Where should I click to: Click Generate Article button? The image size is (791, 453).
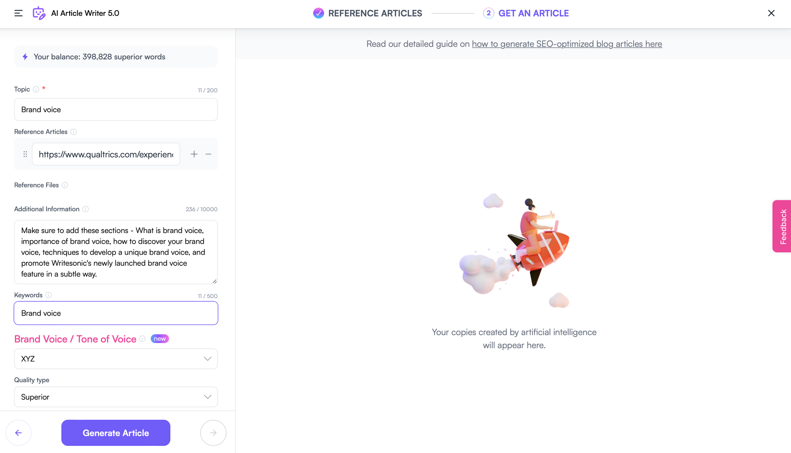(116, 432)
